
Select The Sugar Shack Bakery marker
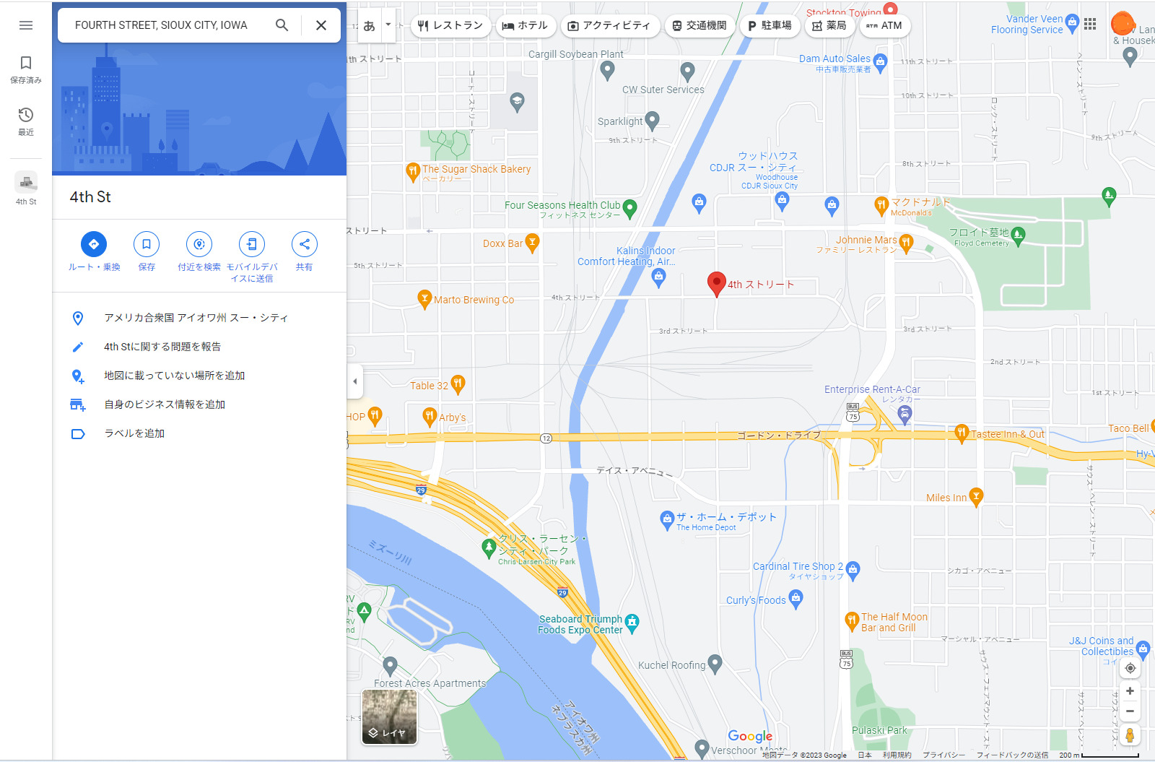413,171
